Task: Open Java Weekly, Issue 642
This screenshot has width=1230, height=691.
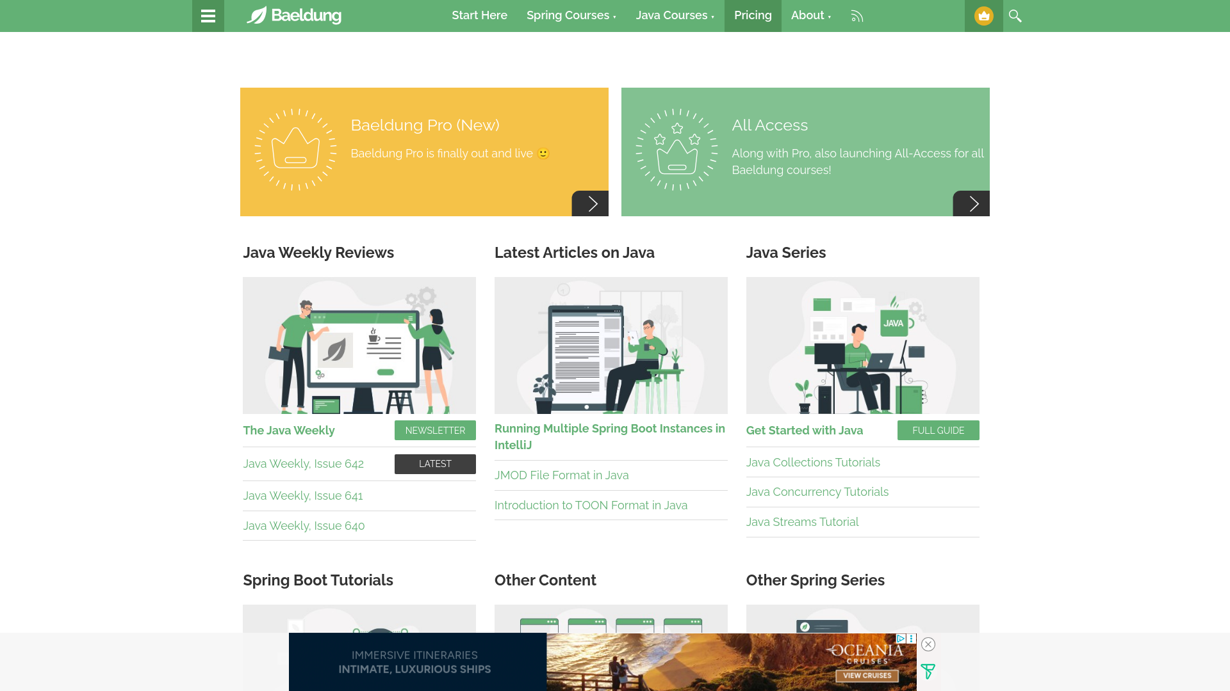Action: 303,464
